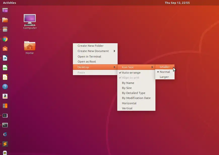Sort desktop icons By Name
This screenshot has height=155, width=219.
(x=128, y=83)
